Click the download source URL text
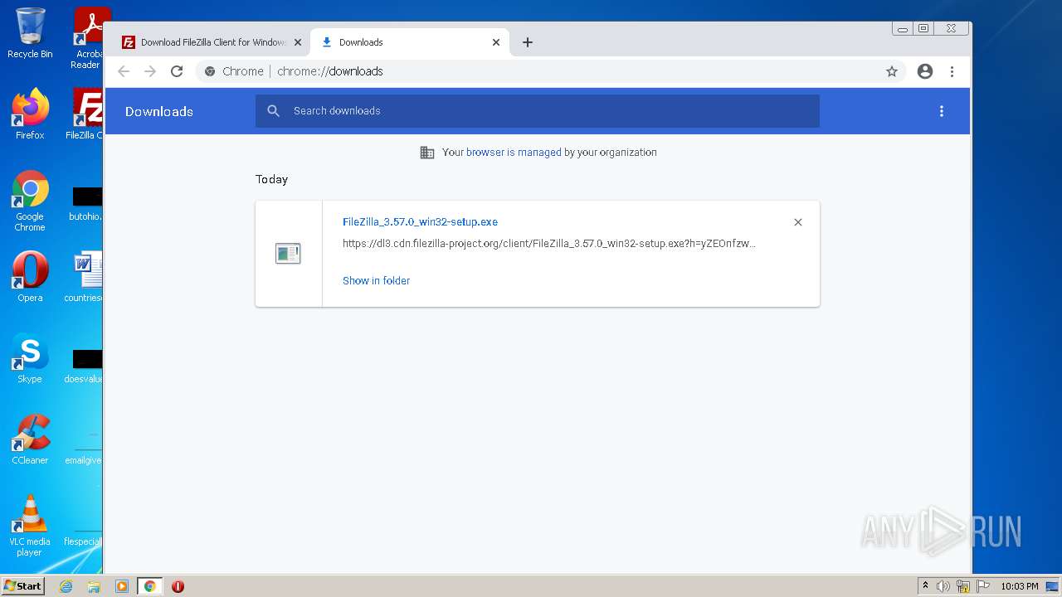The image size is (1062, 597). [549, 244]
